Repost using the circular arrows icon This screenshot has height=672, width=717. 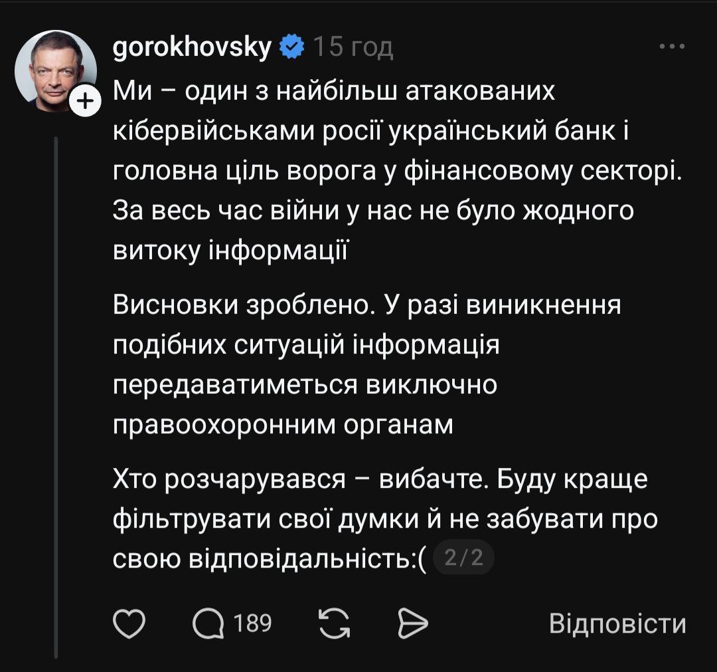[335, 624]
